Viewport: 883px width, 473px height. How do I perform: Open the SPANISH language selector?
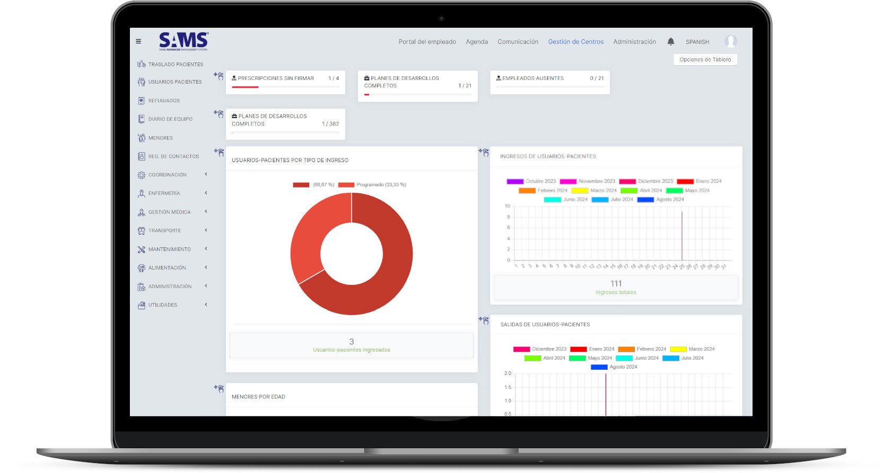(x=697, y=42)
